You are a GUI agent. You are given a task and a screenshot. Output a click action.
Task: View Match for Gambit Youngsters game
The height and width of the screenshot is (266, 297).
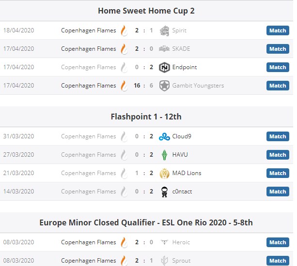click(278, 86)
